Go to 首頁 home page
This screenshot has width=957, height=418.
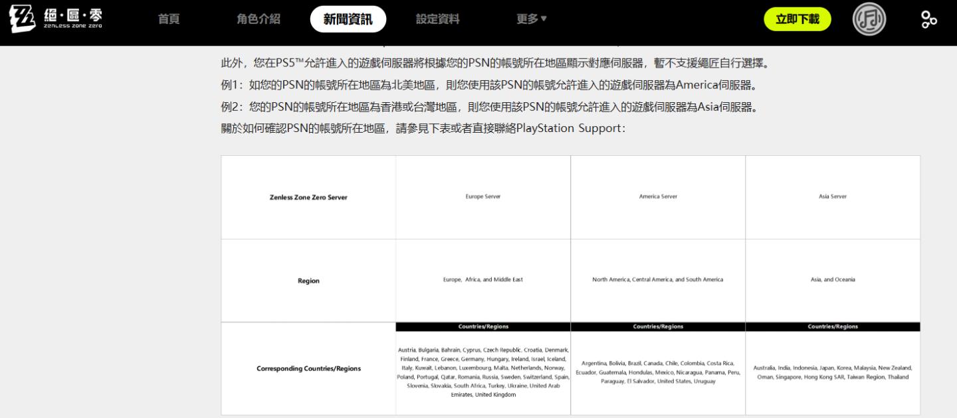(x=169, y=19)
